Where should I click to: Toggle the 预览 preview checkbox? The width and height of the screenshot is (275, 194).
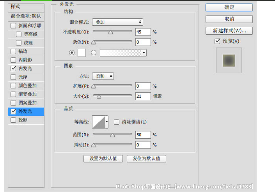coord(217,41)
